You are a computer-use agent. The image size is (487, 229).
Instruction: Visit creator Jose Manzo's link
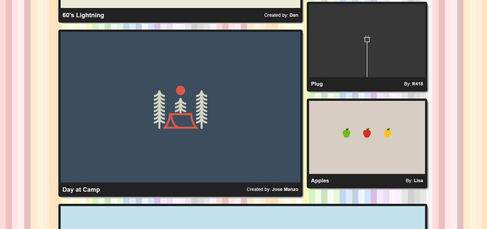click(285, 190)
